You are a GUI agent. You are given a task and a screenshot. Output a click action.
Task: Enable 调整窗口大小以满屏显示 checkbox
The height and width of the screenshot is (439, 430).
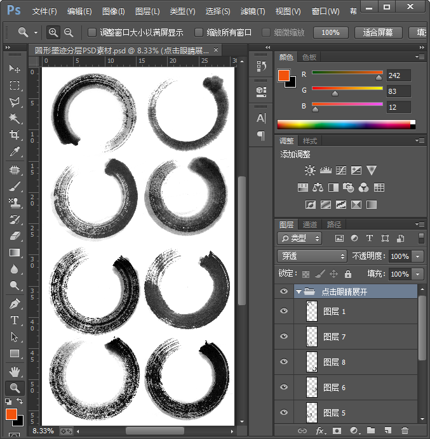pos(92,32)
